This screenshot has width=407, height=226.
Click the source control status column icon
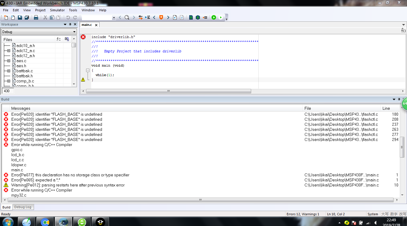(x=59, y=39)
